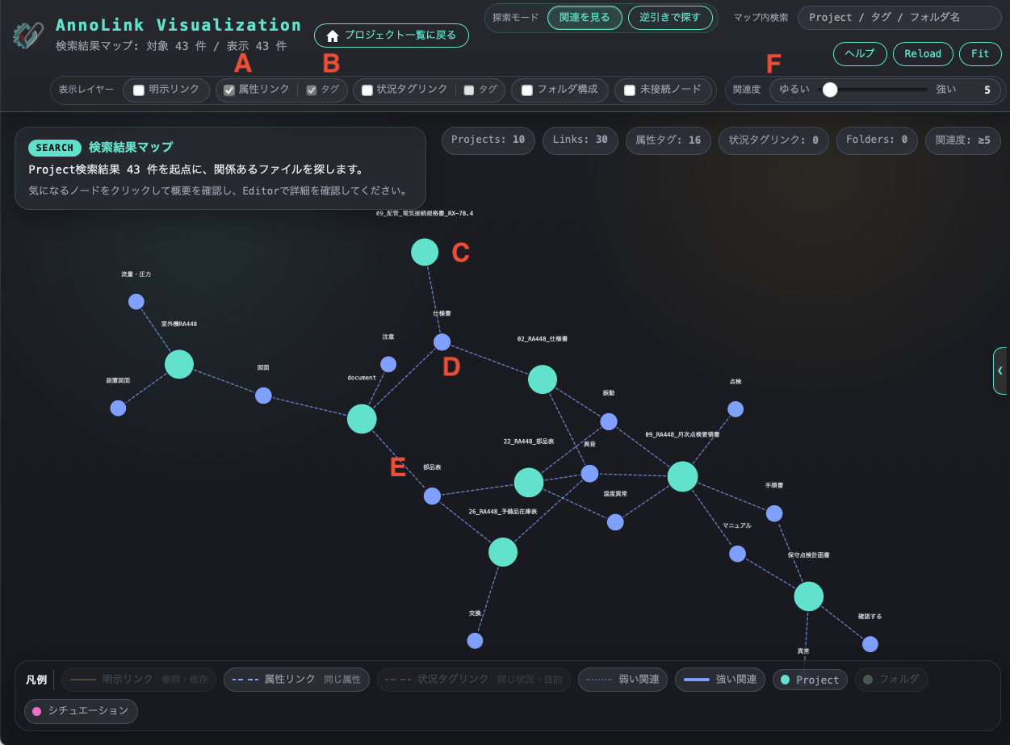
Task: Click the 属性タグ: 16 stat chip
Action: (x=668, y=140)
